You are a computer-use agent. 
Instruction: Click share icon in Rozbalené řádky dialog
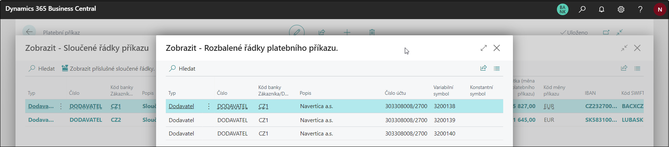point(483,68)
